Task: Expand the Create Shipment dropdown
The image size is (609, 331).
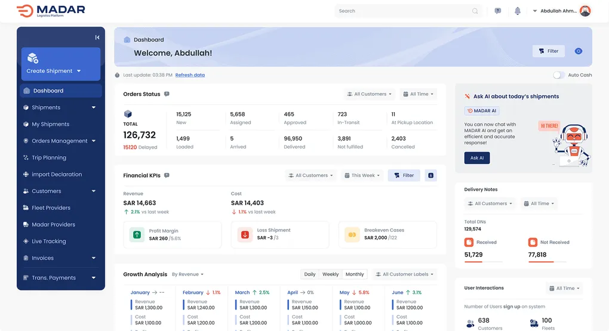Action: coord(78,71)
